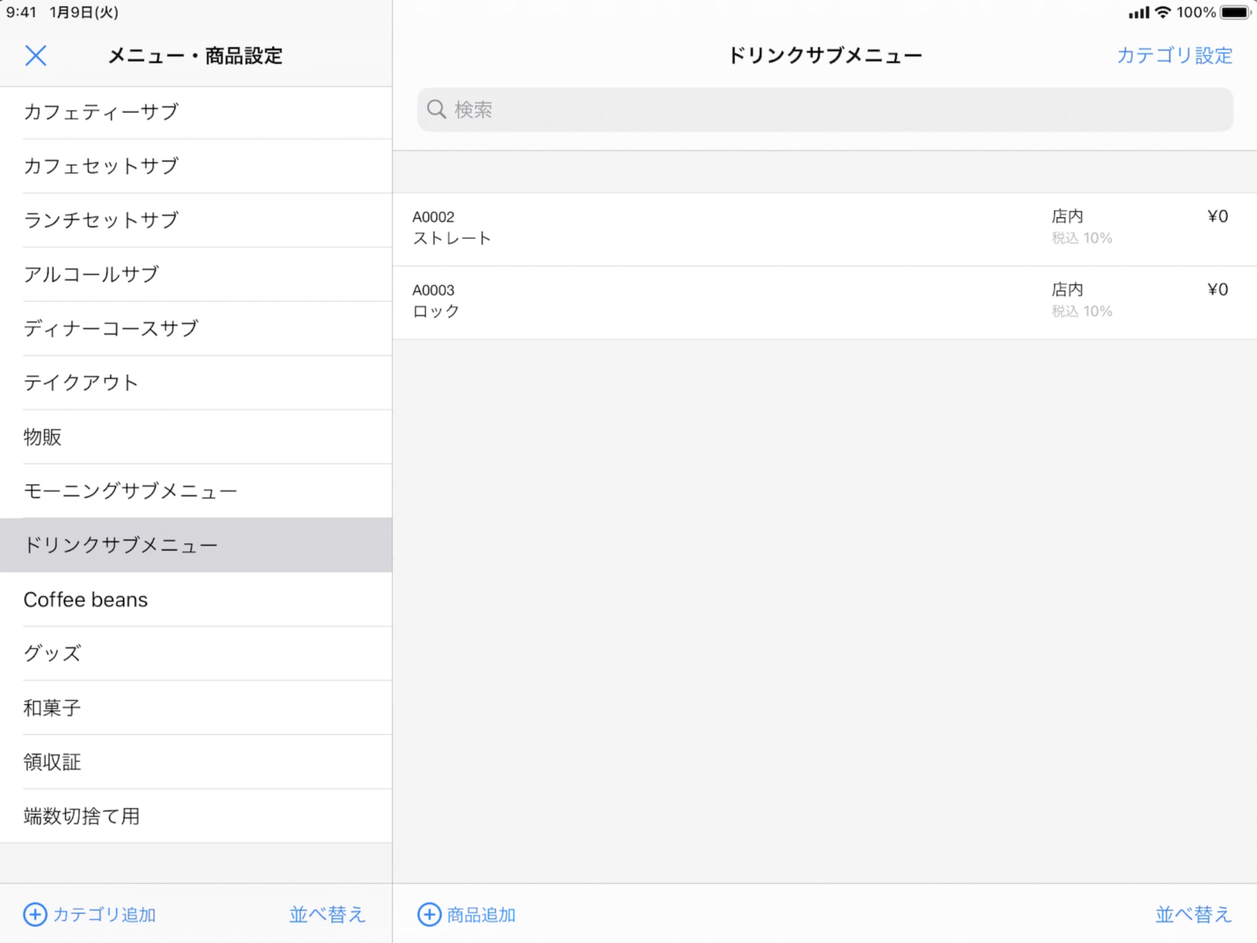Check the Wi-Fi status icon
Viewport: 1257px width, 943px height.
click(1162, 12)
